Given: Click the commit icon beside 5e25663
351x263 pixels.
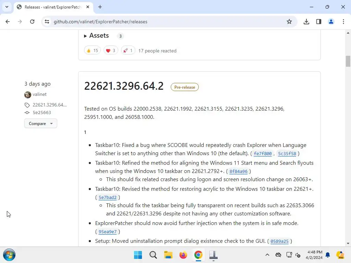Looking at the screenshot, I should tap(27, 112).
